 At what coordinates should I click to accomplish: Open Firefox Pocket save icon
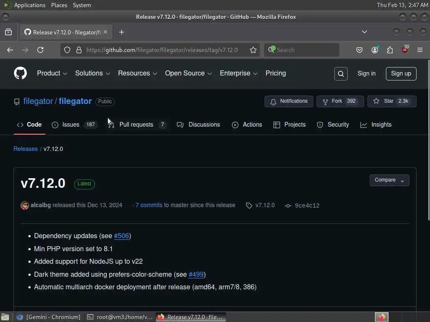click(359, 50)
